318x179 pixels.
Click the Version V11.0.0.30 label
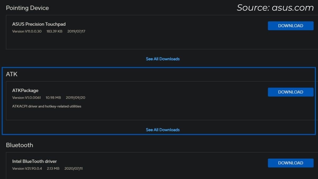tap(27, 31)
